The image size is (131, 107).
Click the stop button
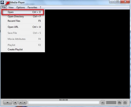click(15, 102)
